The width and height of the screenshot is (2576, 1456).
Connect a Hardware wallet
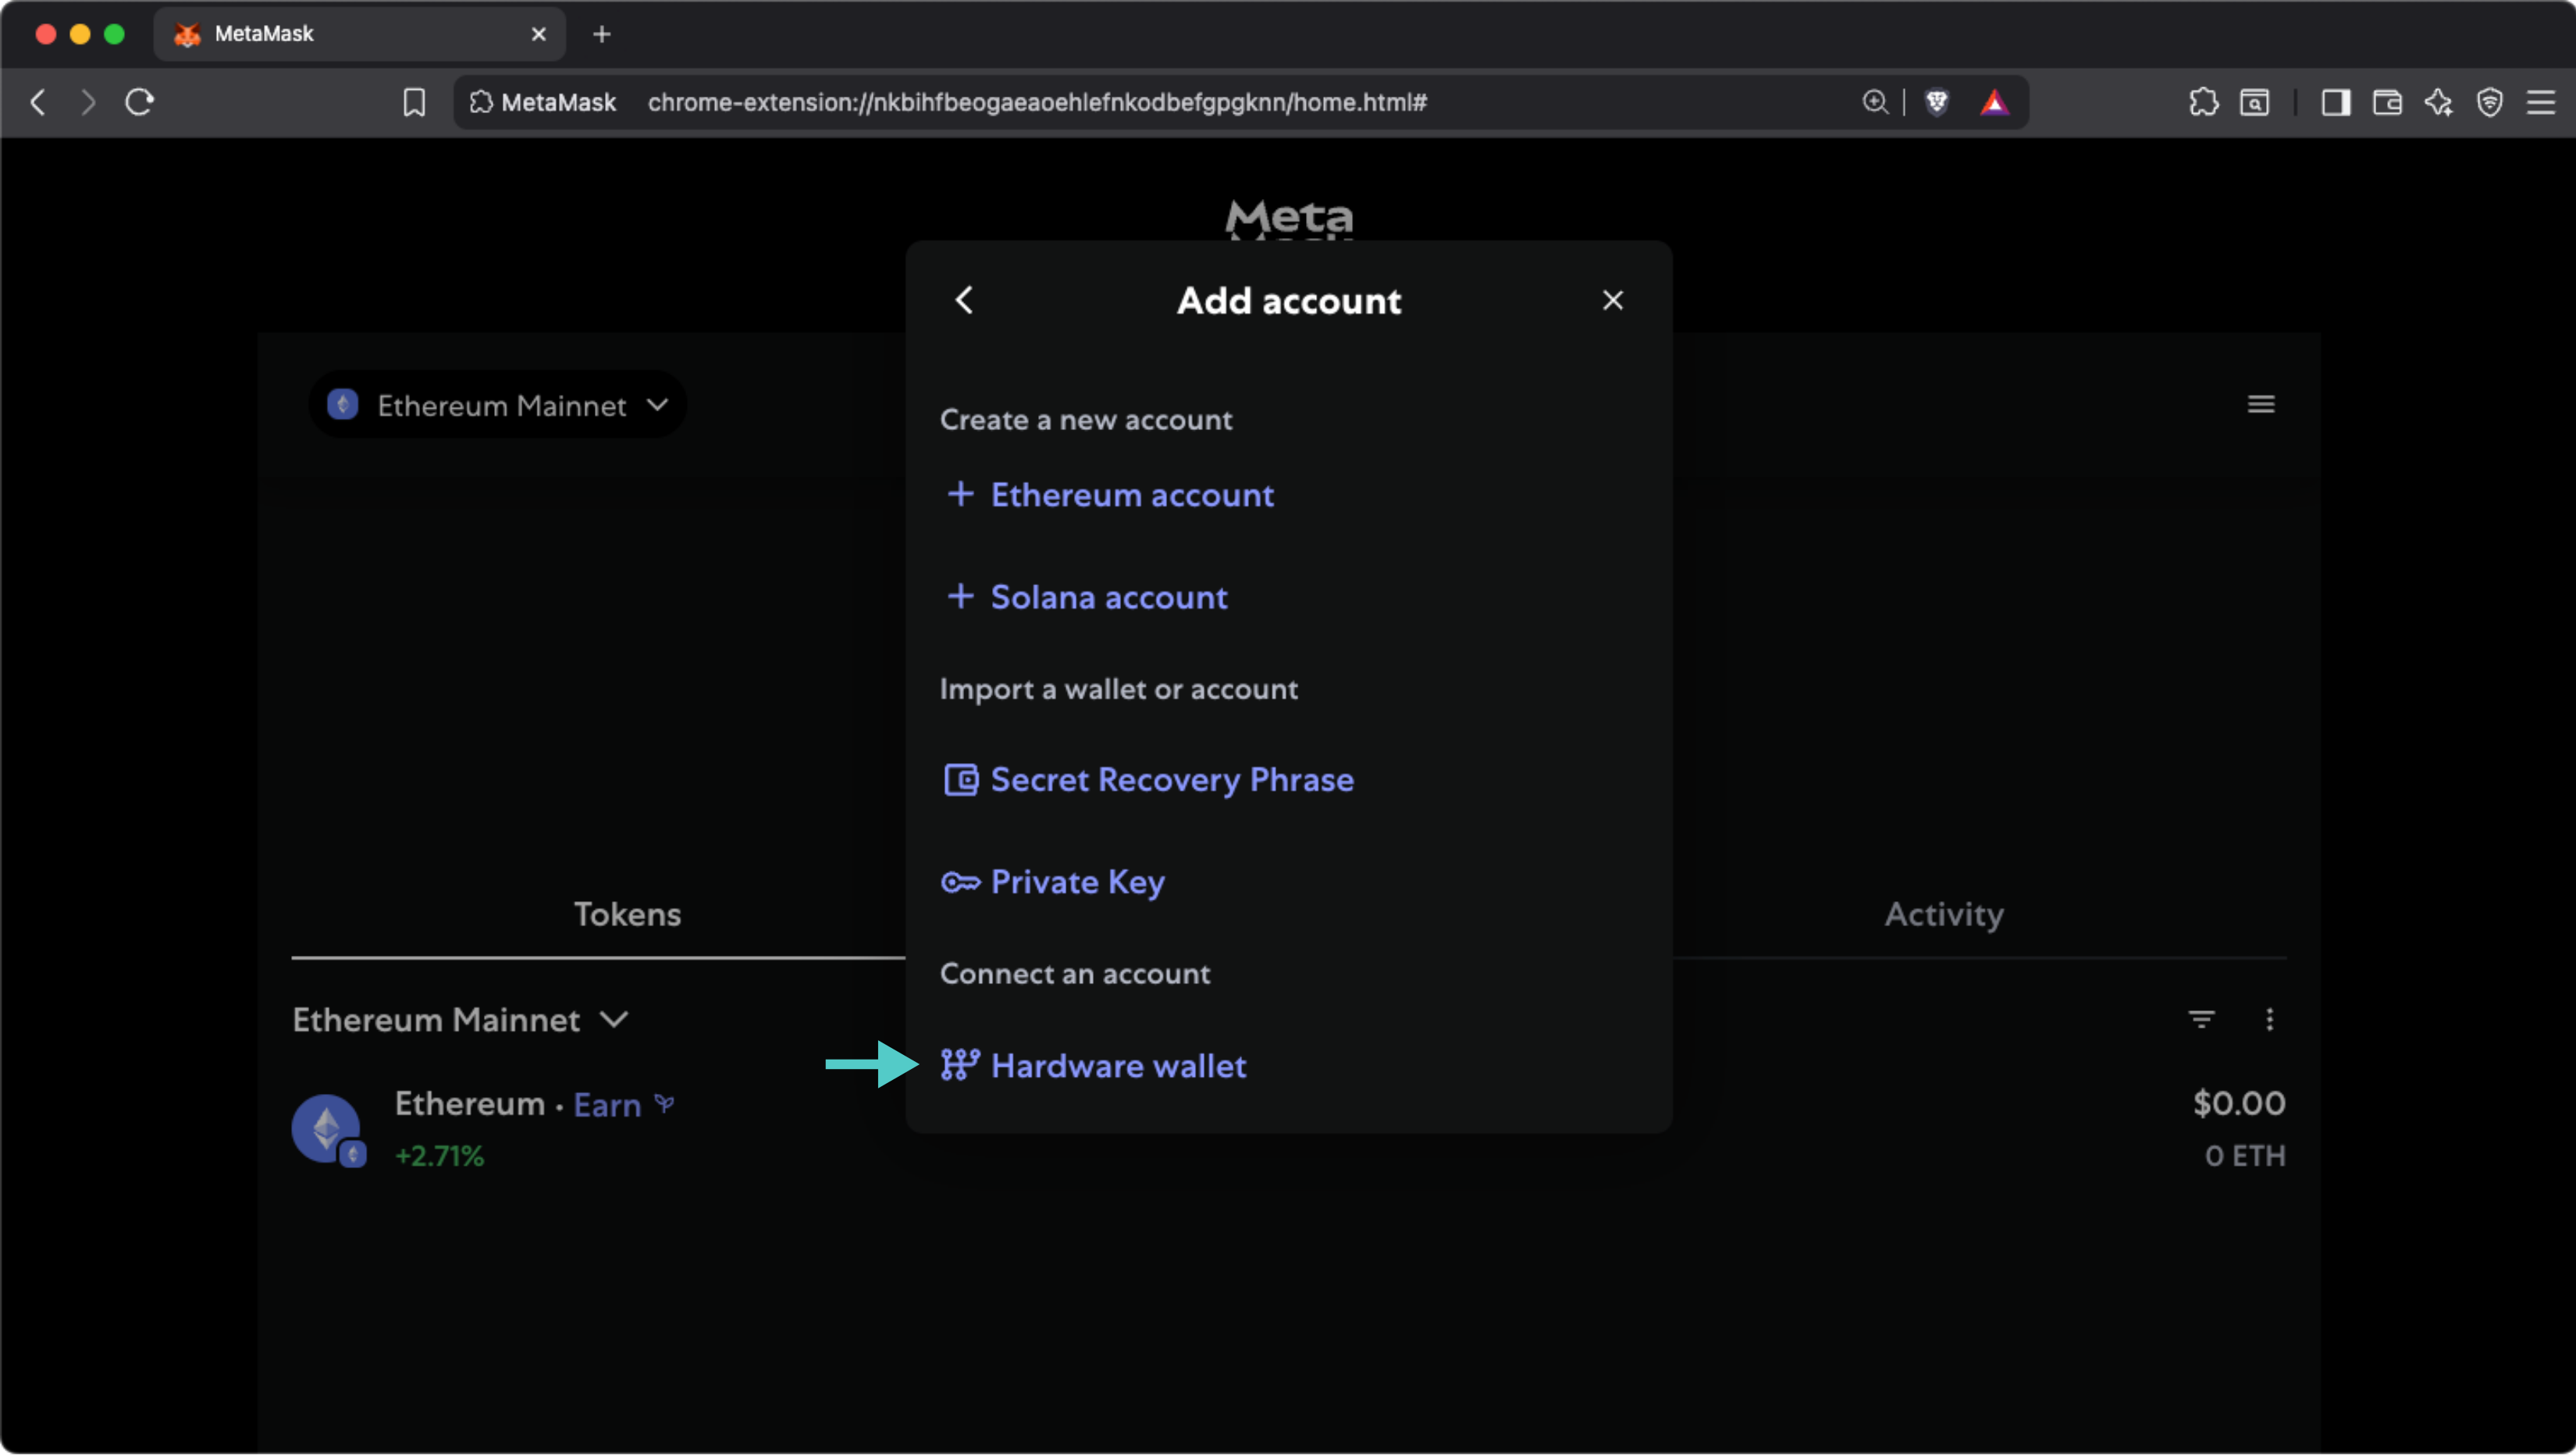click(x=1094, y=1065)
